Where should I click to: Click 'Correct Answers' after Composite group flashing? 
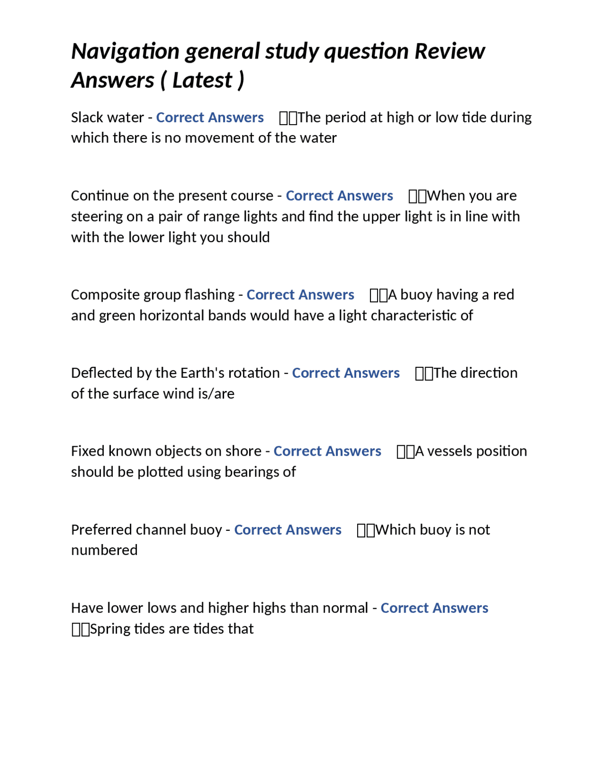pyautogui.click(x=300, y=295)
